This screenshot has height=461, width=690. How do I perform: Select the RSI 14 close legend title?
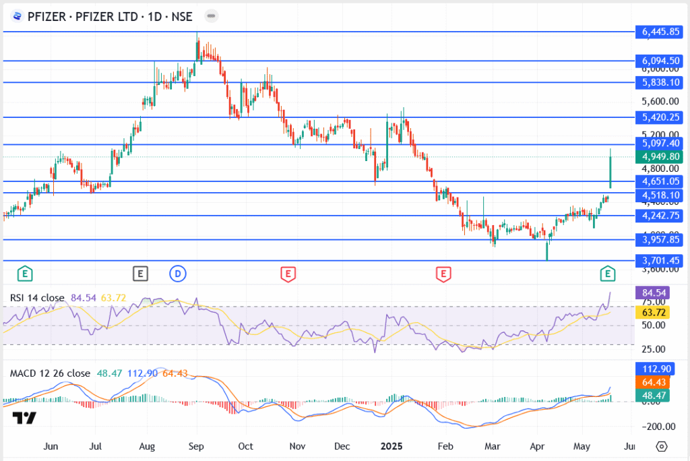(x=38, y=298)
